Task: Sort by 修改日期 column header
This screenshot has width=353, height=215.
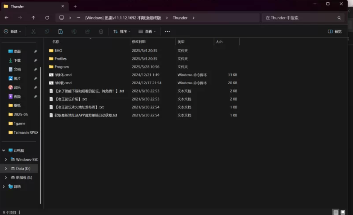Action: pyautogui.click(x=139, y=42)
